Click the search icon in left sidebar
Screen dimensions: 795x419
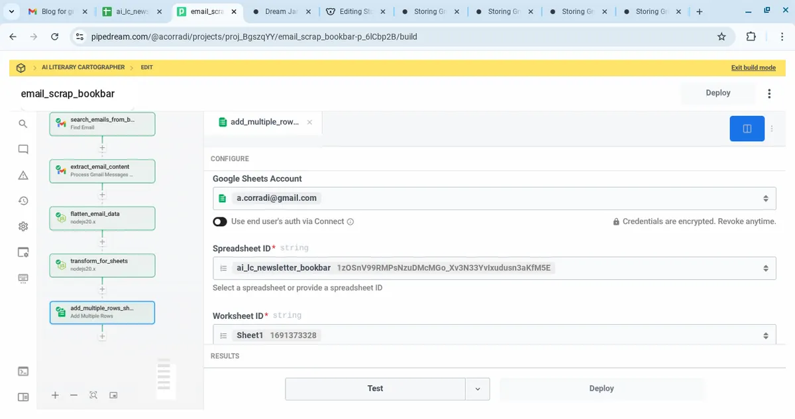23,124
